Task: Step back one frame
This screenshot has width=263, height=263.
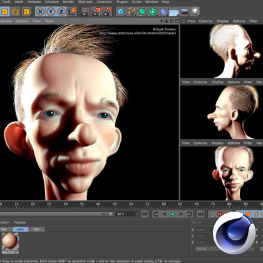Action: [164, 214]
